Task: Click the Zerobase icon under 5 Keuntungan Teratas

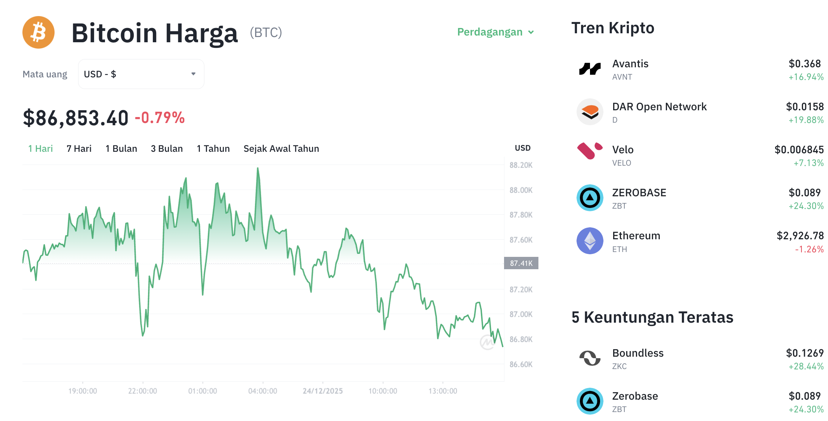Action: point(590,401)
